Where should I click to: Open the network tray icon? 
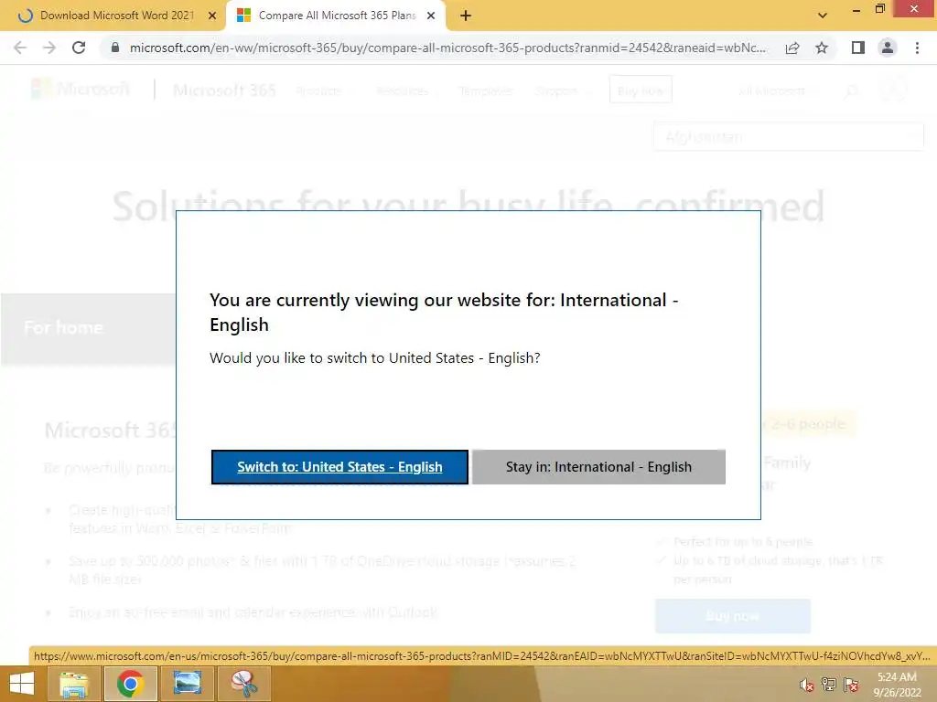coord(829,685)
